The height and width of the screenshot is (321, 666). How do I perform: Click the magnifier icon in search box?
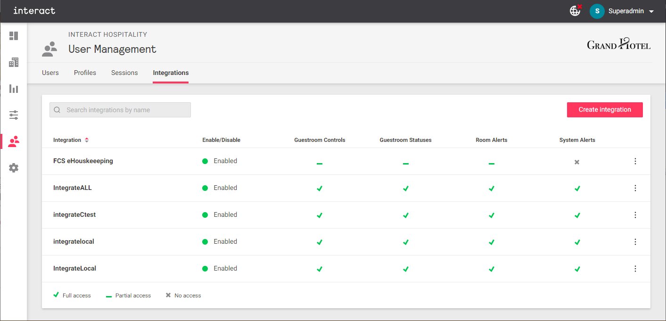point(57,110)
